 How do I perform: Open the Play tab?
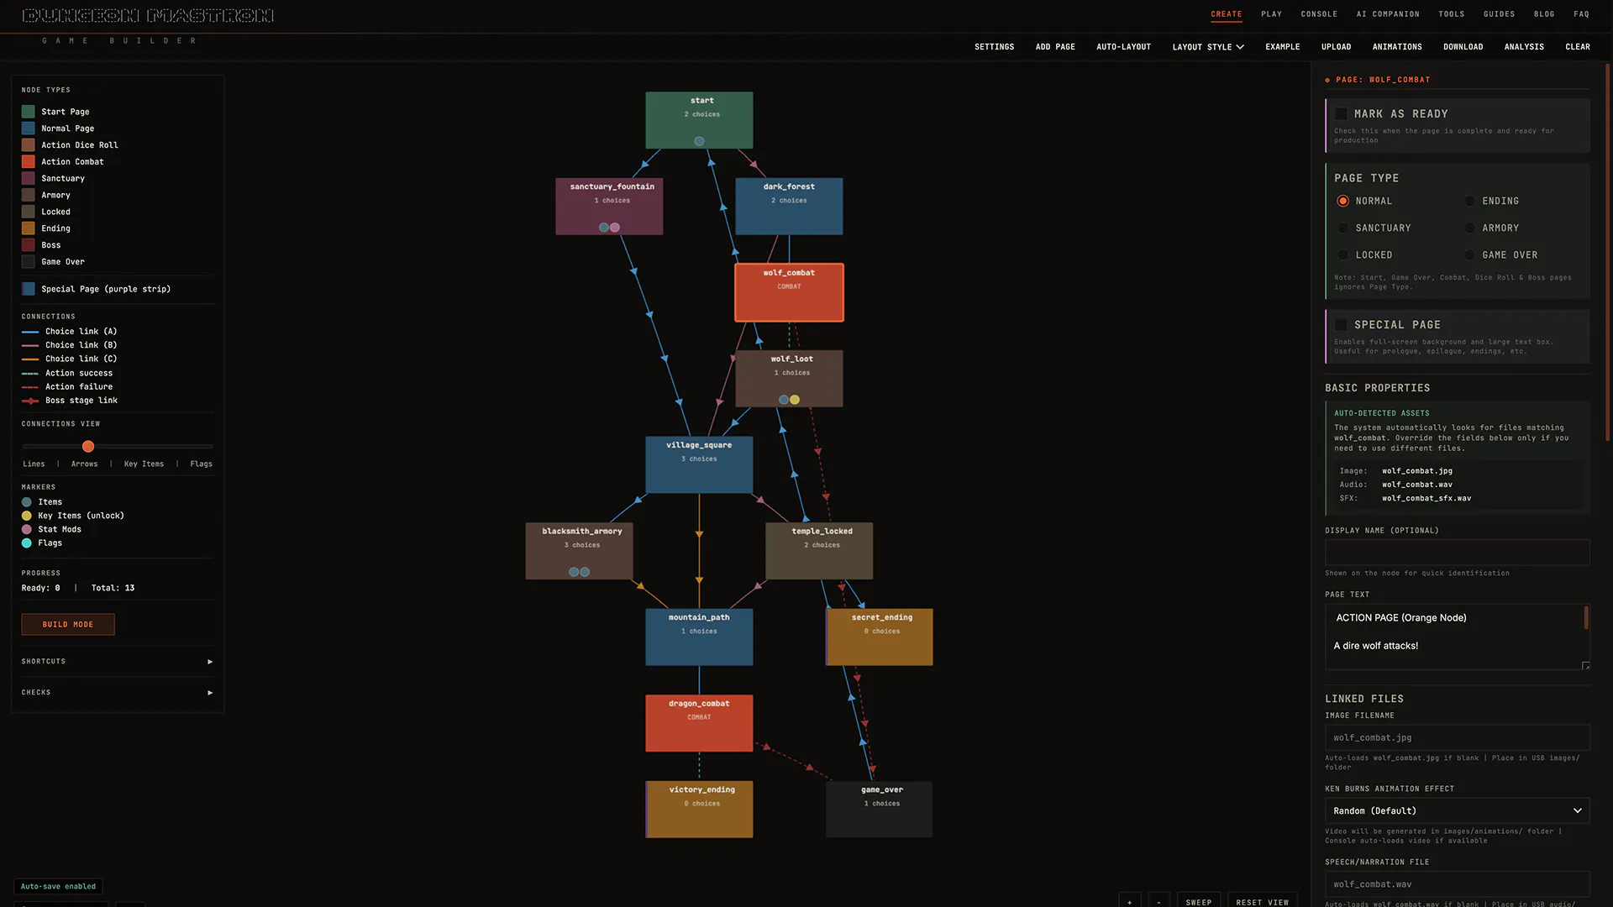[x=1271, y=14]
